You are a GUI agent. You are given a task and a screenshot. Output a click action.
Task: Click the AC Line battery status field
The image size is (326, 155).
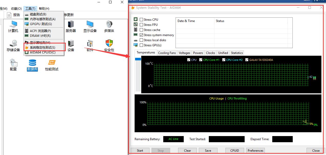tap(173, 139)
